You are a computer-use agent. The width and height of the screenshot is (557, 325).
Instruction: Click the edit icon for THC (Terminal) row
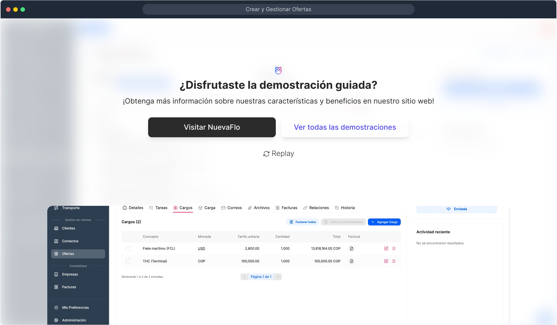(386, 261)
